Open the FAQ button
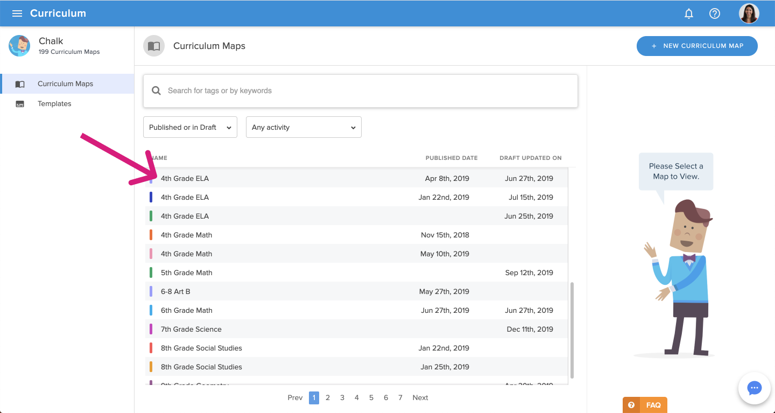 click(x=645, y=405)
